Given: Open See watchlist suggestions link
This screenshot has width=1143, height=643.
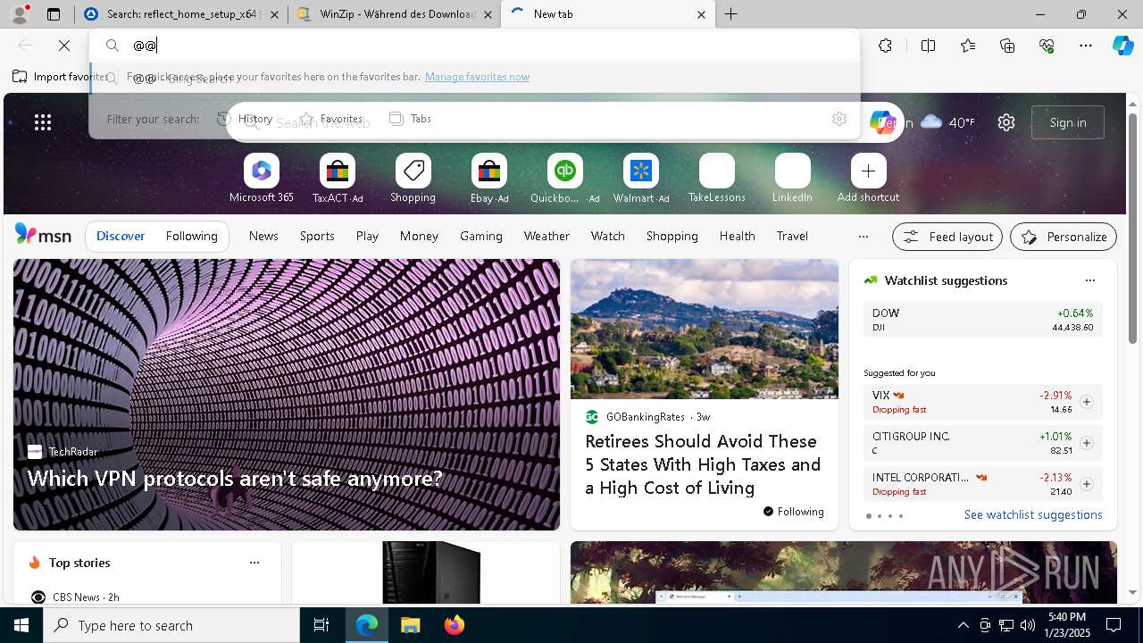Looking at the screenshot, I should (1033, 514).
